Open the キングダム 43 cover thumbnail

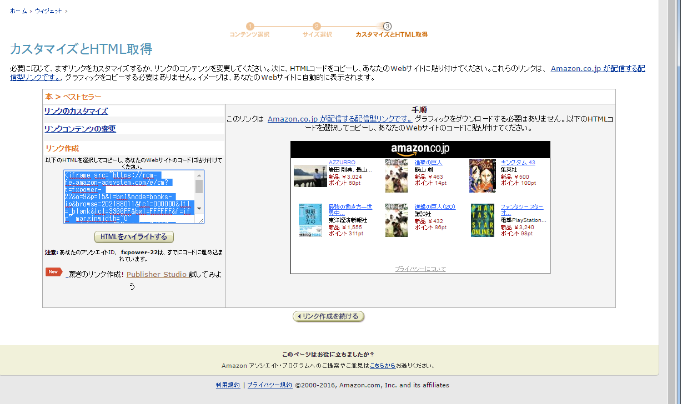coord(483,176)
